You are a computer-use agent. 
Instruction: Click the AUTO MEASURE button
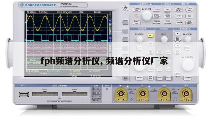[x=167, y=23]
